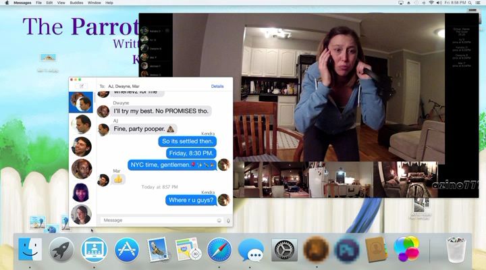Open System Preferences from the dock
The image size is (486, 270).
pos(284,250)
